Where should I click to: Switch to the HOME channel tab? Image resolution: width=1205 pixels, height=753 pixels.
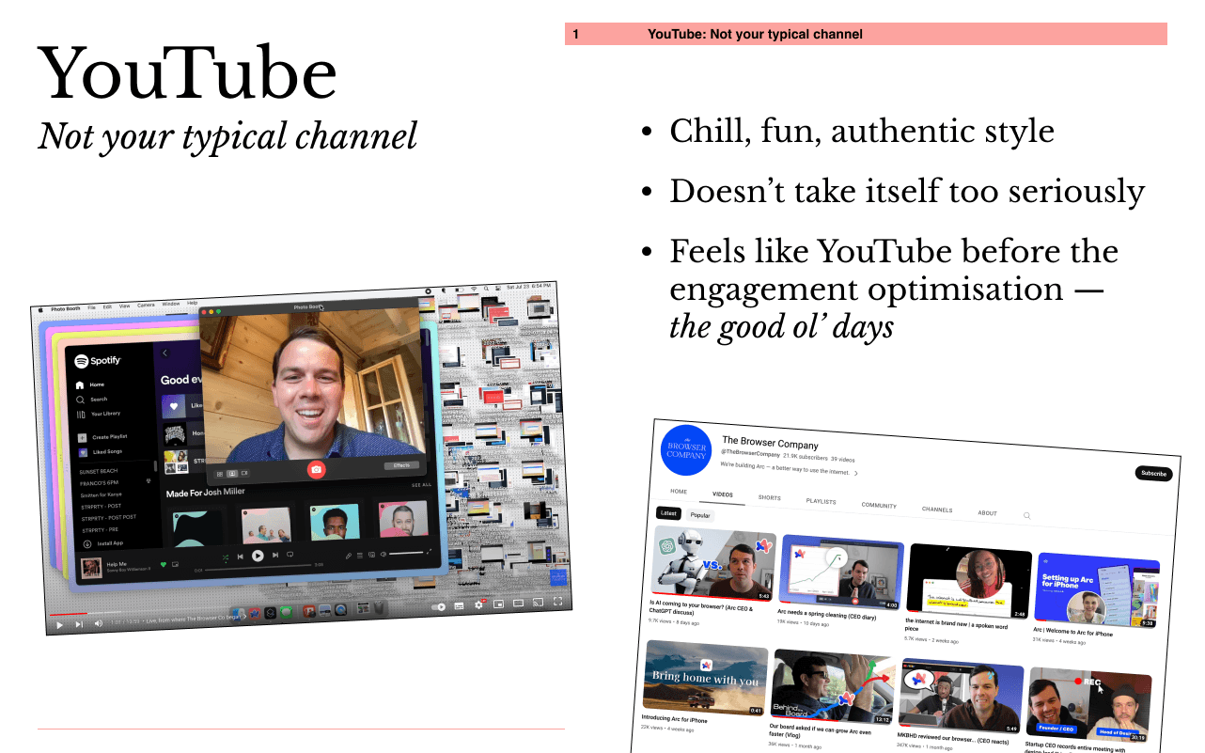[679, 492]
